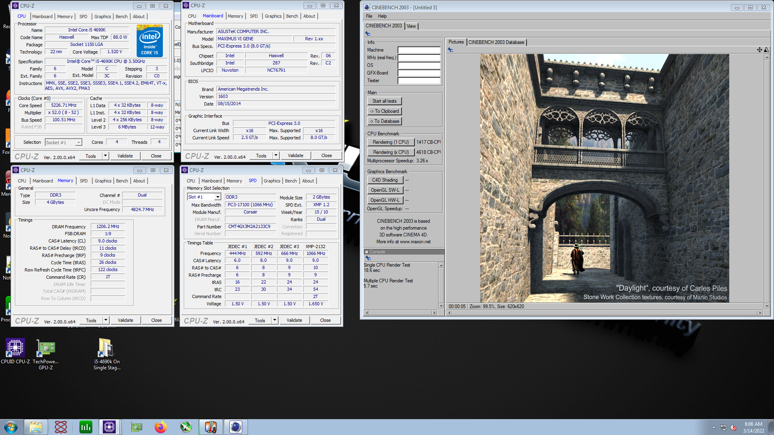This screenshot has width=774, height=435.
Task: Run the Rendering (1 CPU) benchmark
Action: 391,142
